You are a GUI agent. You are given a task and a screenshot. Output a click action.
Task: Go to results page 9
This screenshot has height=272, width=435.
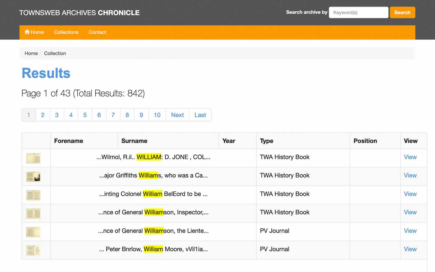click(x=141, y=115)
